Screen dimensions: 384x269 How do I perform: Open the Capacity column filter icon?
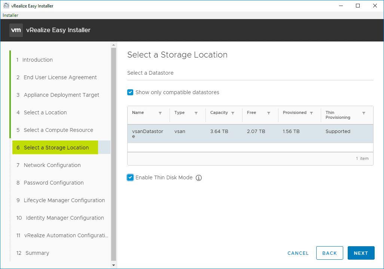233,113
